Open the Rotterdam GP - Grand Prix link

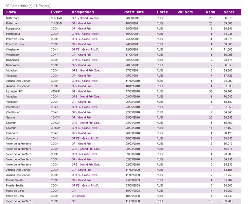[81, 24]
